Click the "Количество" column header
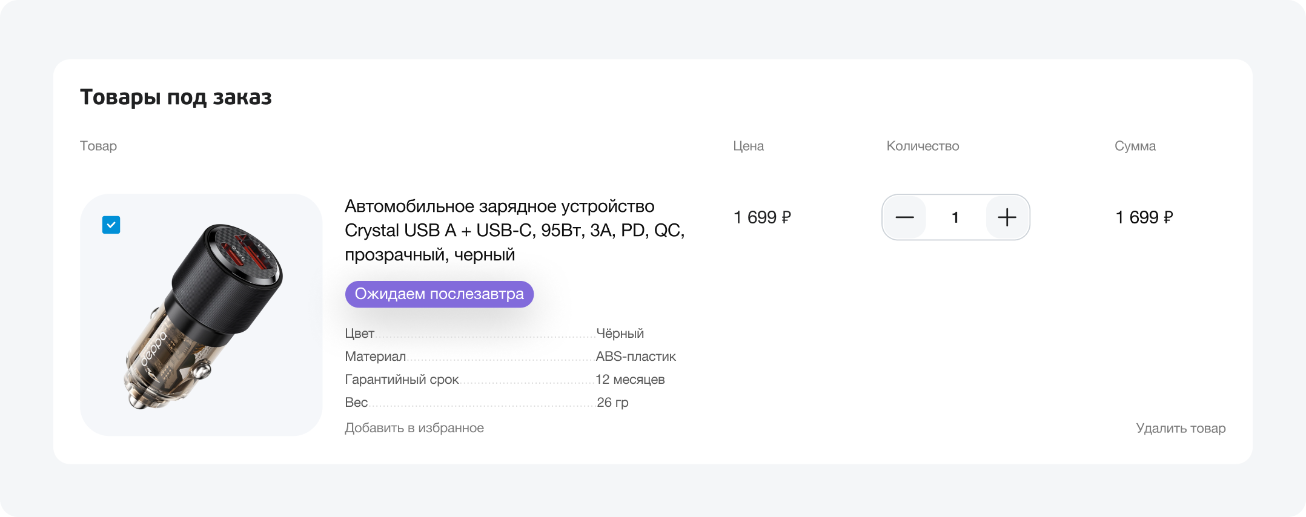The image size is (1306, 517). 923,146
